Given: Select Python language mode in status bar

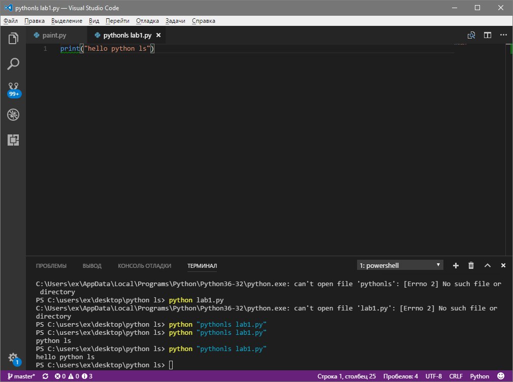Looking at the screenshot, I should (x=479, y=376).
